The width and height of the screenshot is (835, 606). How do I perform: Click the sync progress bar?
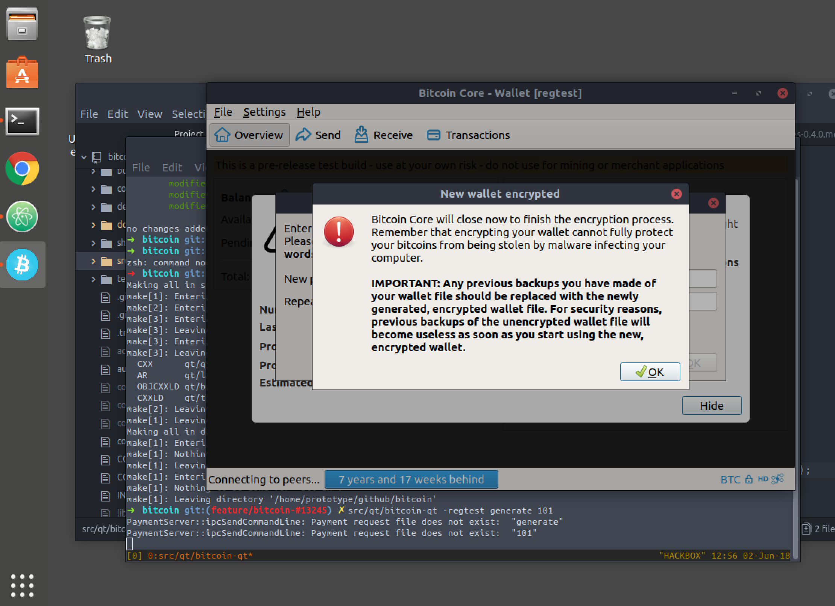[x=411, y=480]
